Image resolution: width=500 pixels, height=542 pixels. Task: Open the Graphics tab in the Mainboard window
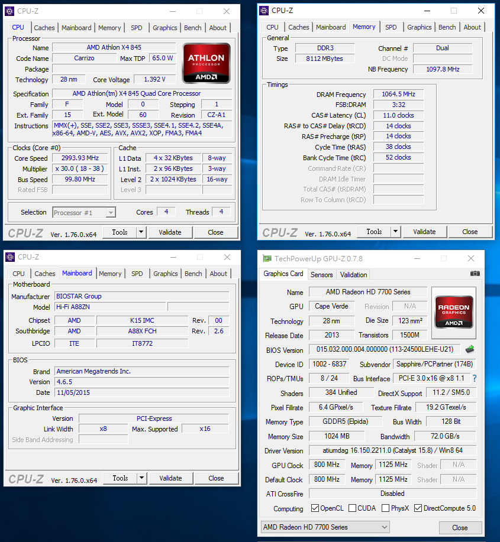tap(166, 274)
